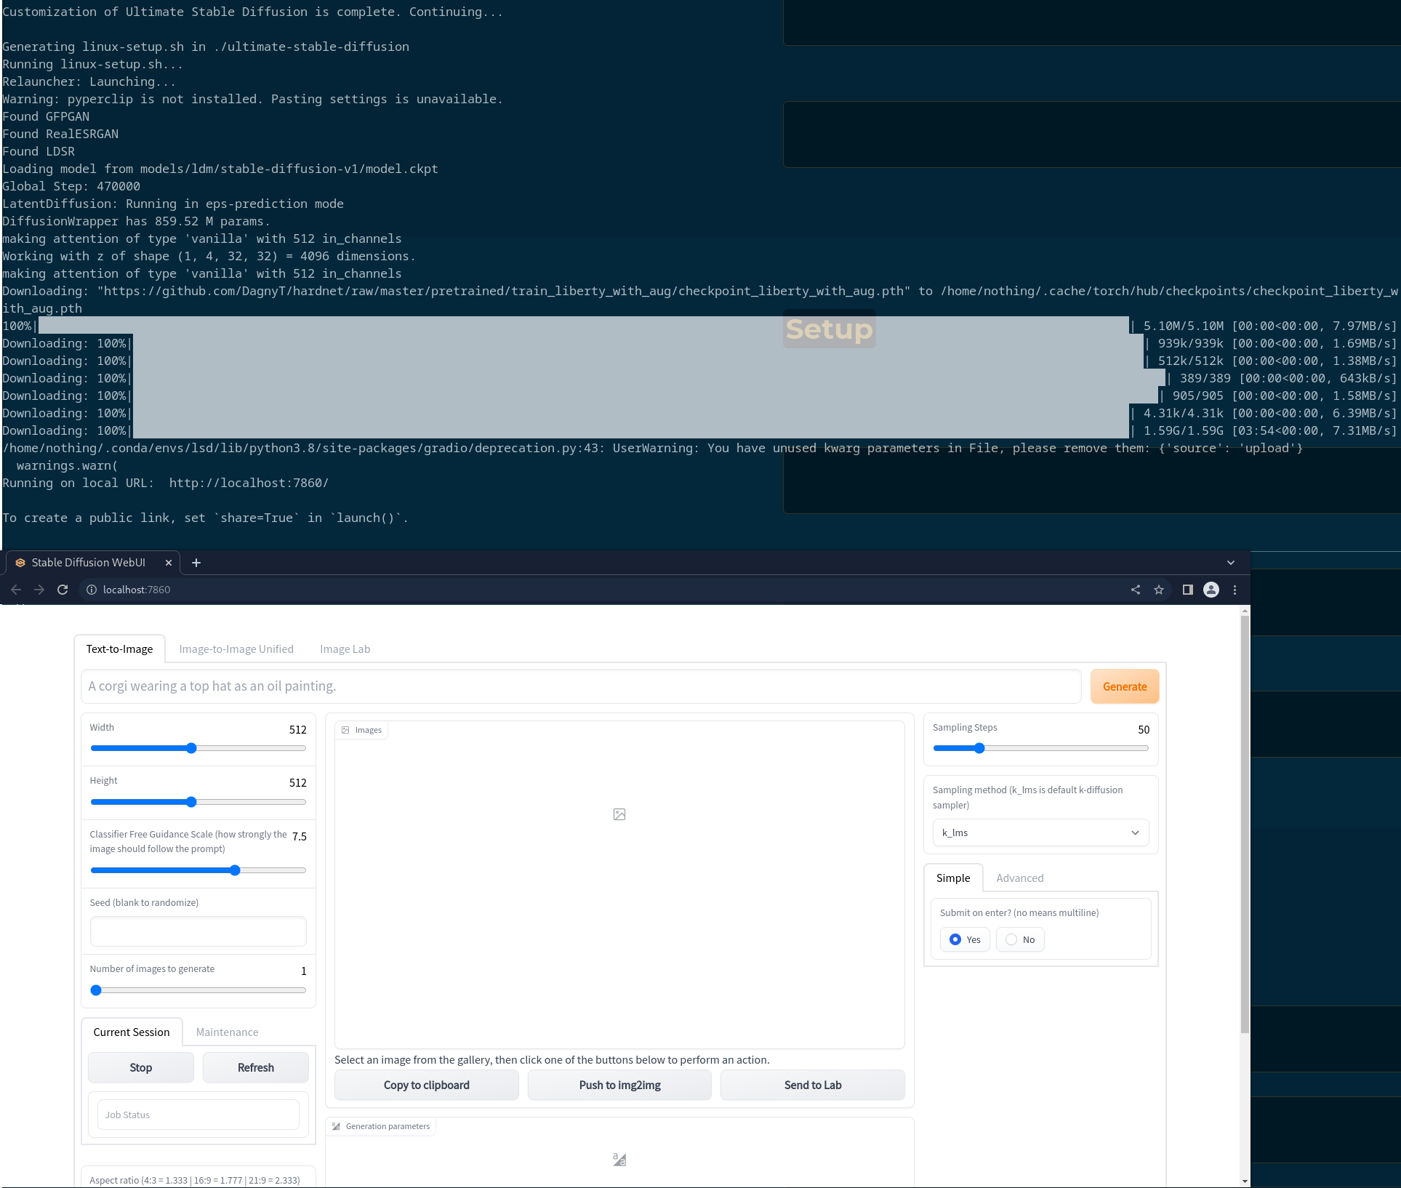
Task: Click Push to img2img button
Action: (619, 1085)
